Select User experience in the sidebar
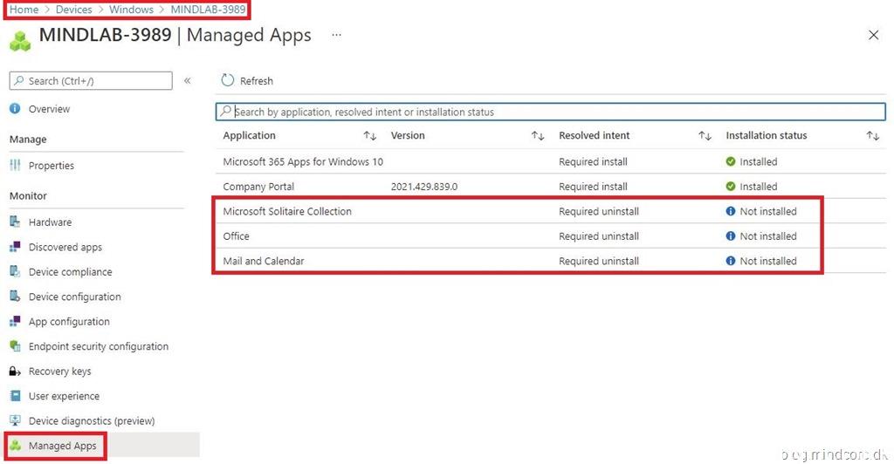The image size is (894, 464). (x=64, y=396)
